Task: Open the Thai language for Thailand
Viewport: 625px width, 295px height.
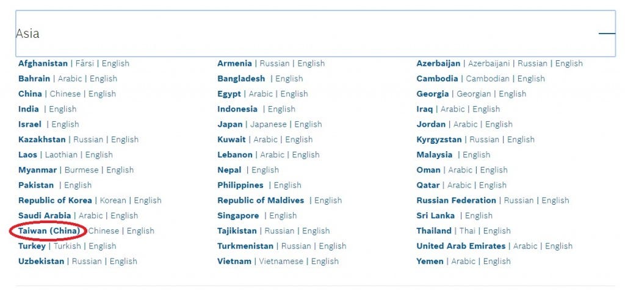Action: click(467, 231)
